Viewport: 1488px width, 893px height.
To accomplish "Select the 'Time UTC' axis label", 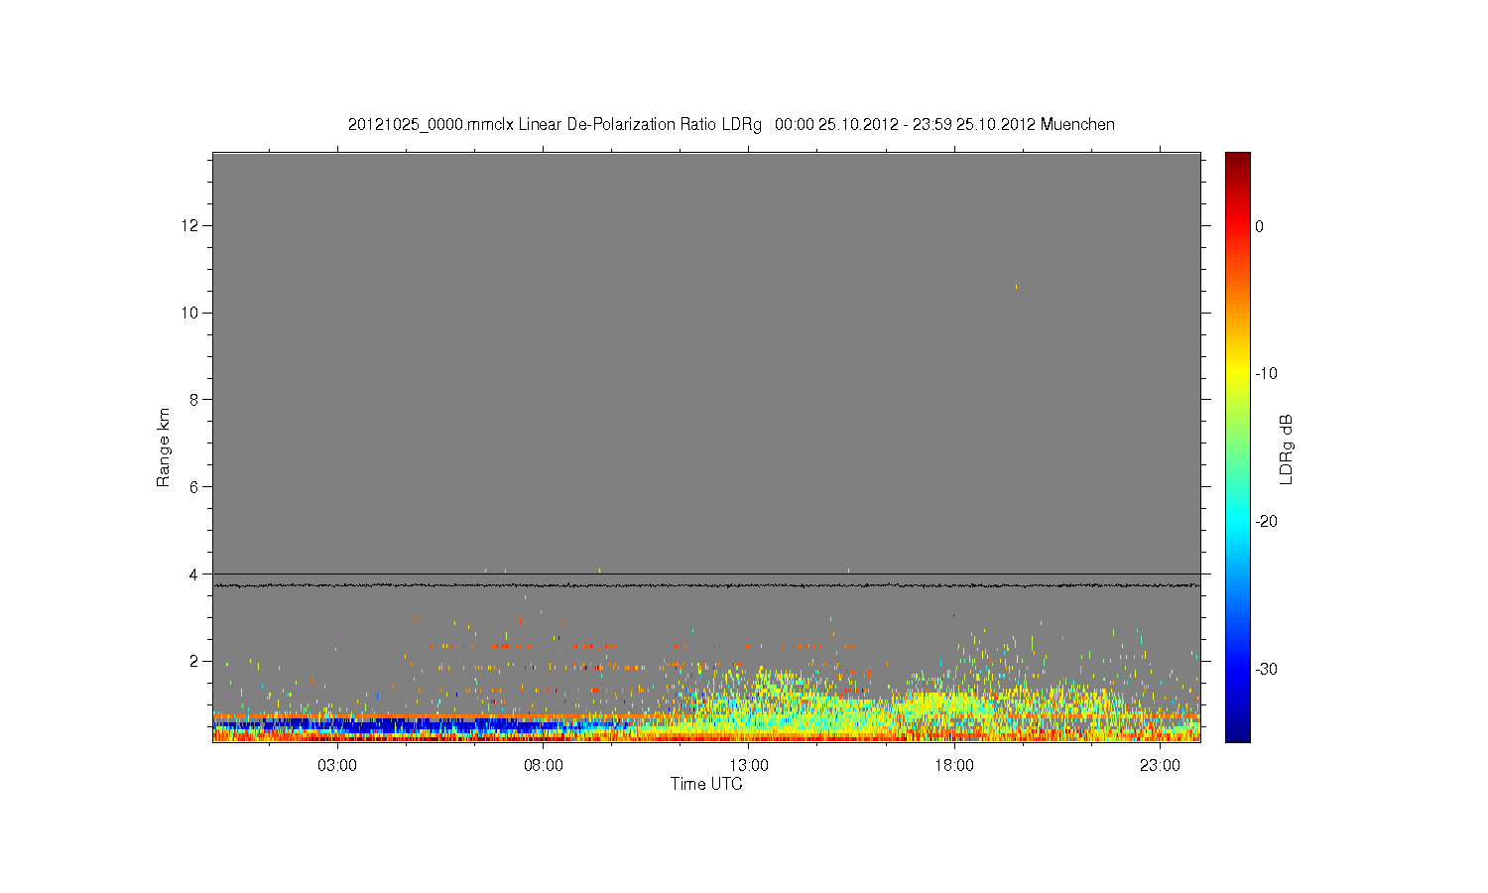I will click(706, 784).
